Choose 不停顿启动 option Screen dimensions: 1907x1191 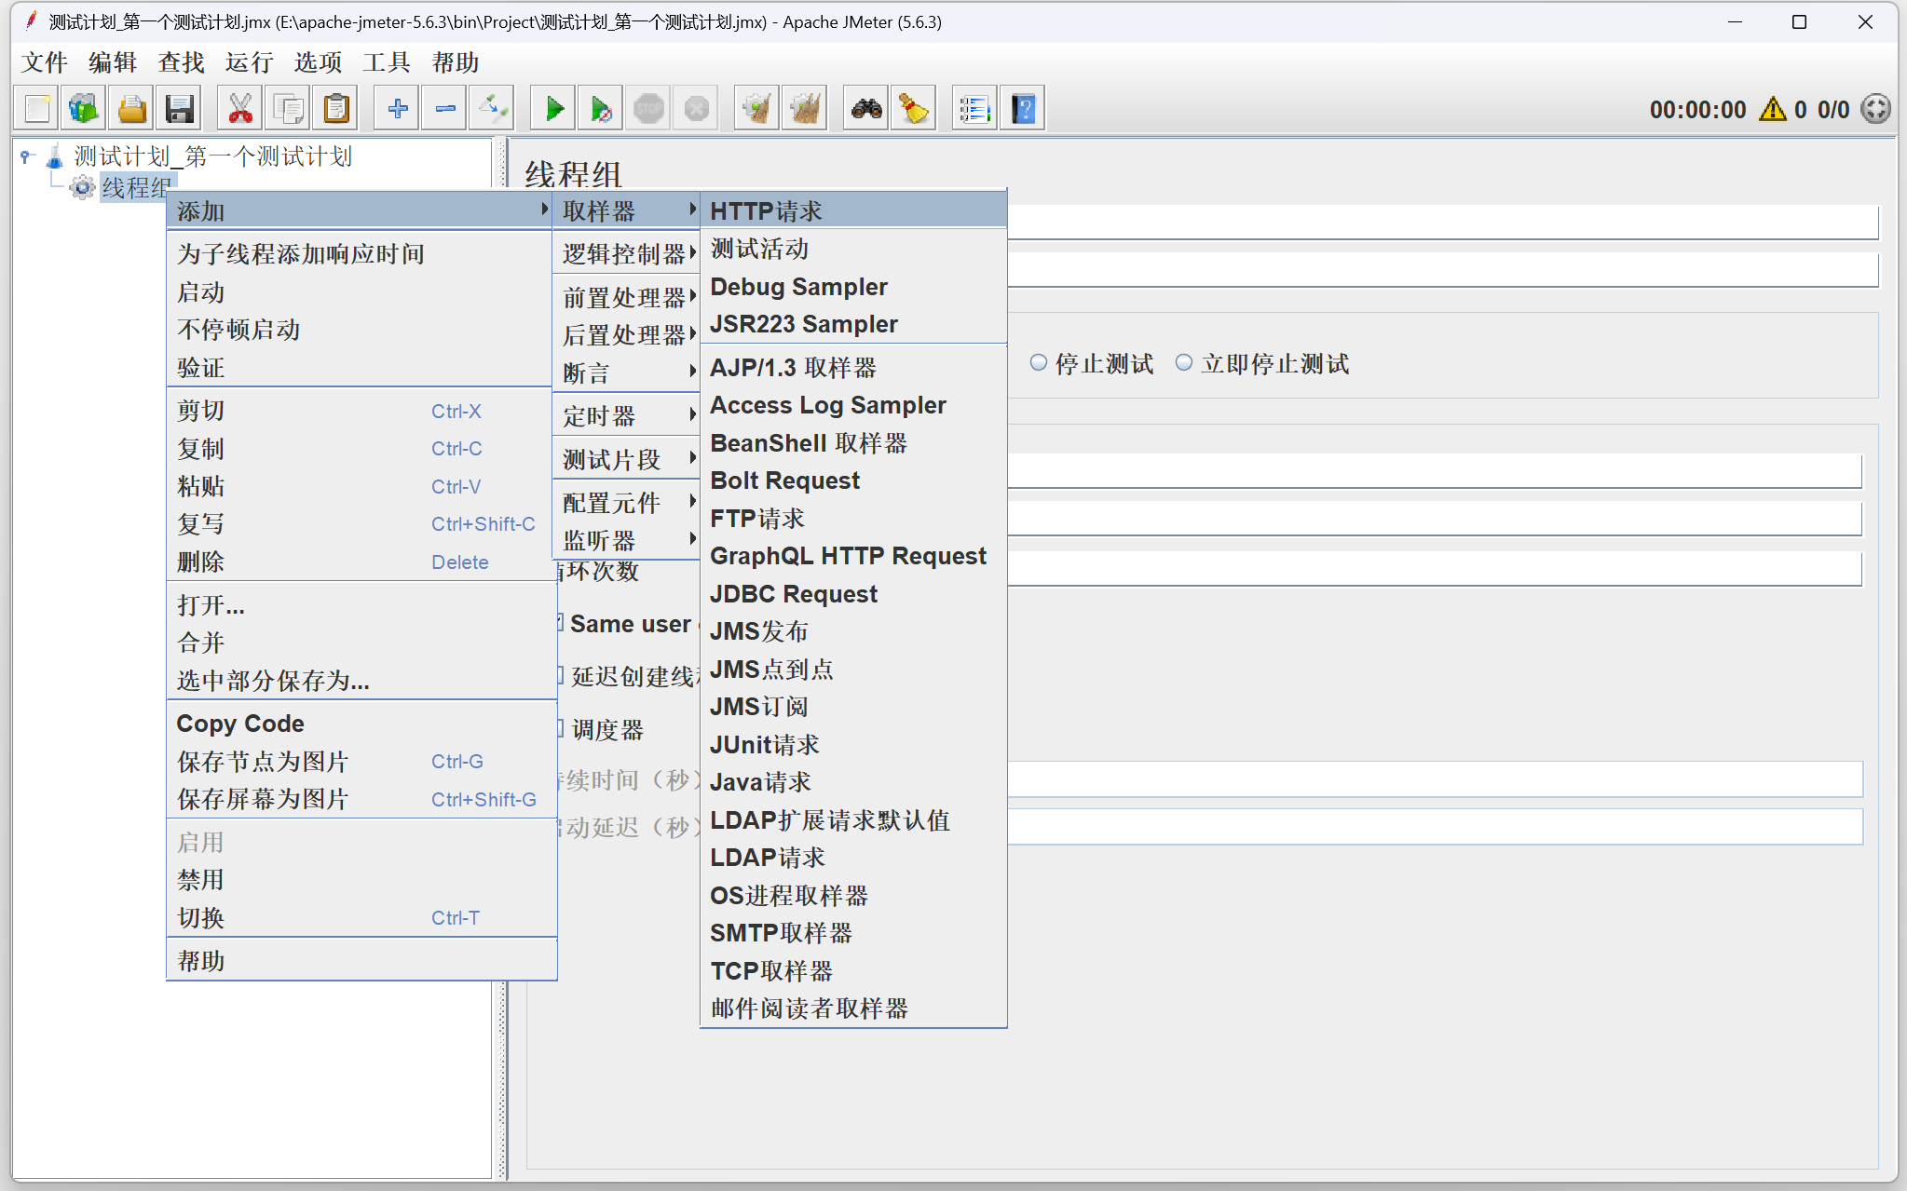361,329
